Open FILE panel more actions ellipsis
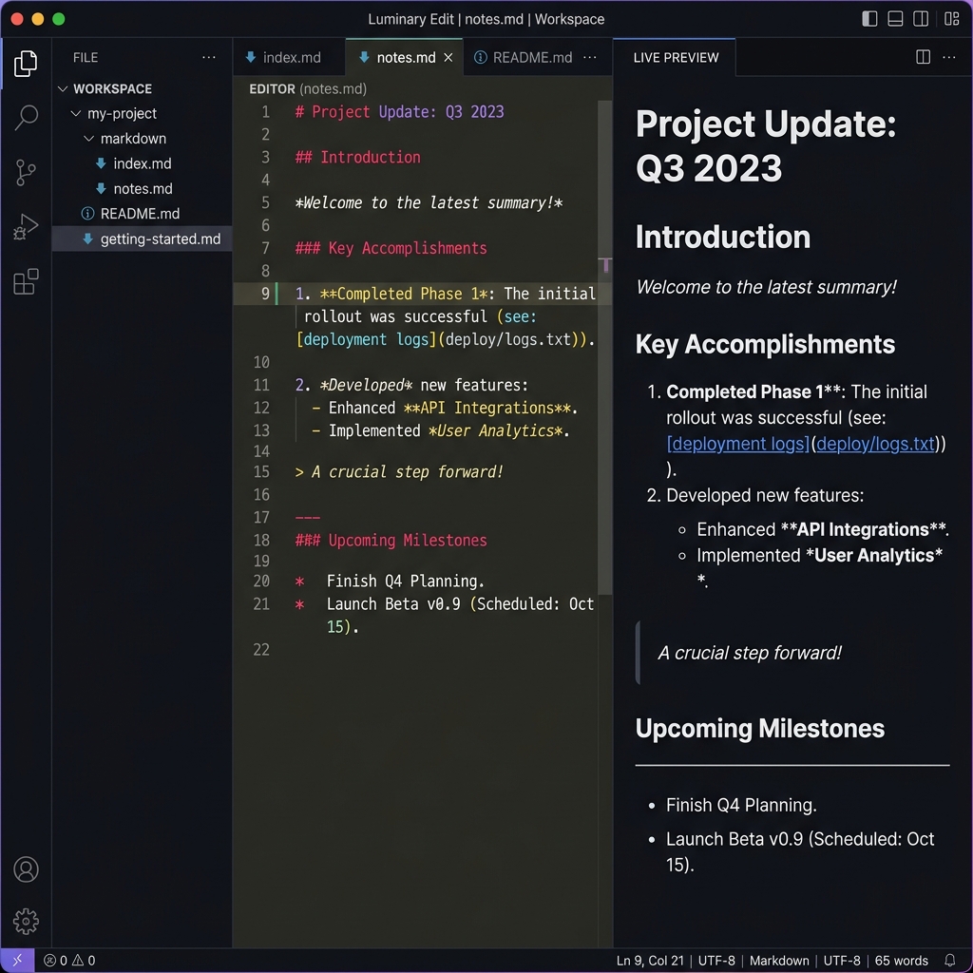 208,57
